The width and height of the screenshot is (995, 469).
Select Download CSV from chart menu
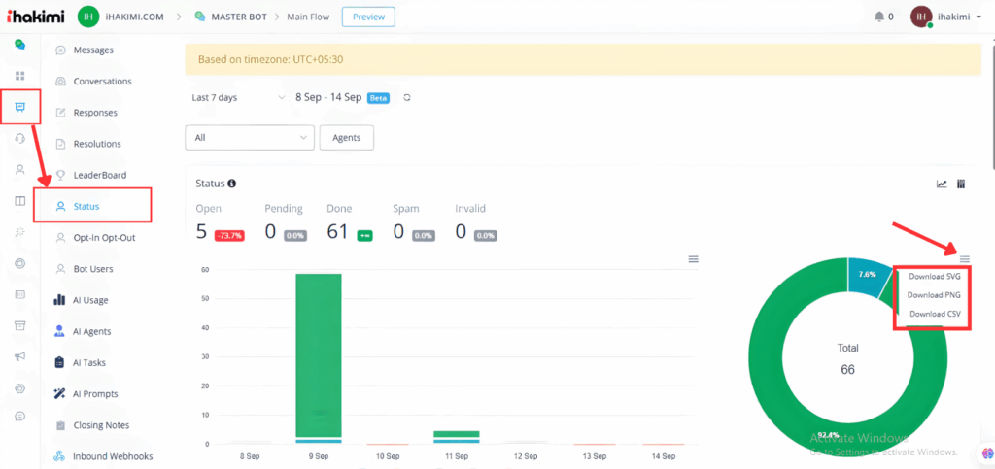click(x=933, y=314)
